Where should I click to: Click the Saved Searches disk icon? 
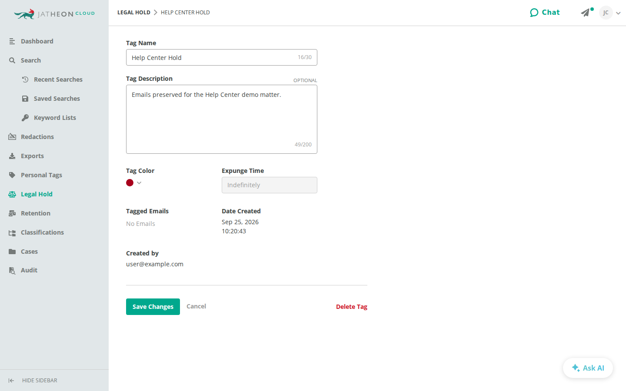click(x=25, y=99)
